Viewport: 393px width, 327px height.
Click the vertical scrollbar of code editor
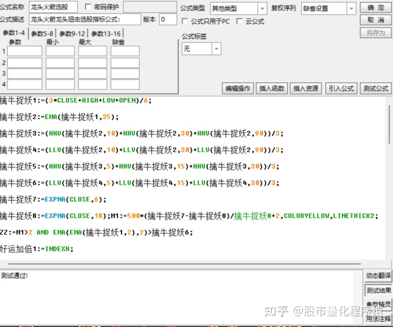click(x=389, y=124)
